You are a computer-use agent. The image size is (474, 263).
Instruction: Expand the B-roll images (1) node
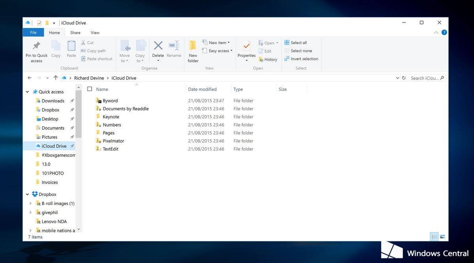pos(31,203)
